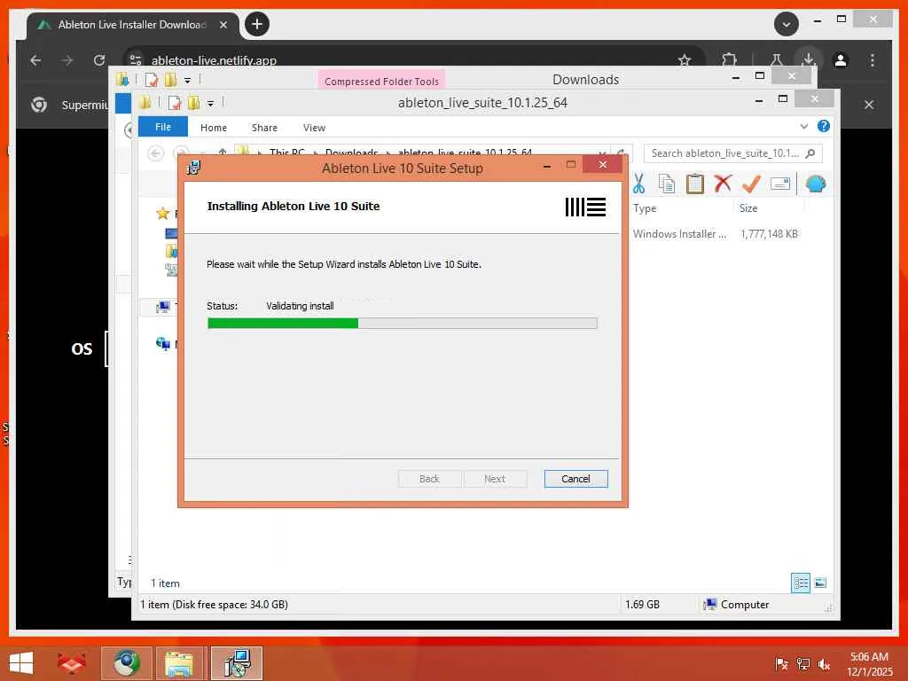
Task: Open the quick access toolbar dropdown in the ableton_live_suite window
Action: tap(211, 104)
